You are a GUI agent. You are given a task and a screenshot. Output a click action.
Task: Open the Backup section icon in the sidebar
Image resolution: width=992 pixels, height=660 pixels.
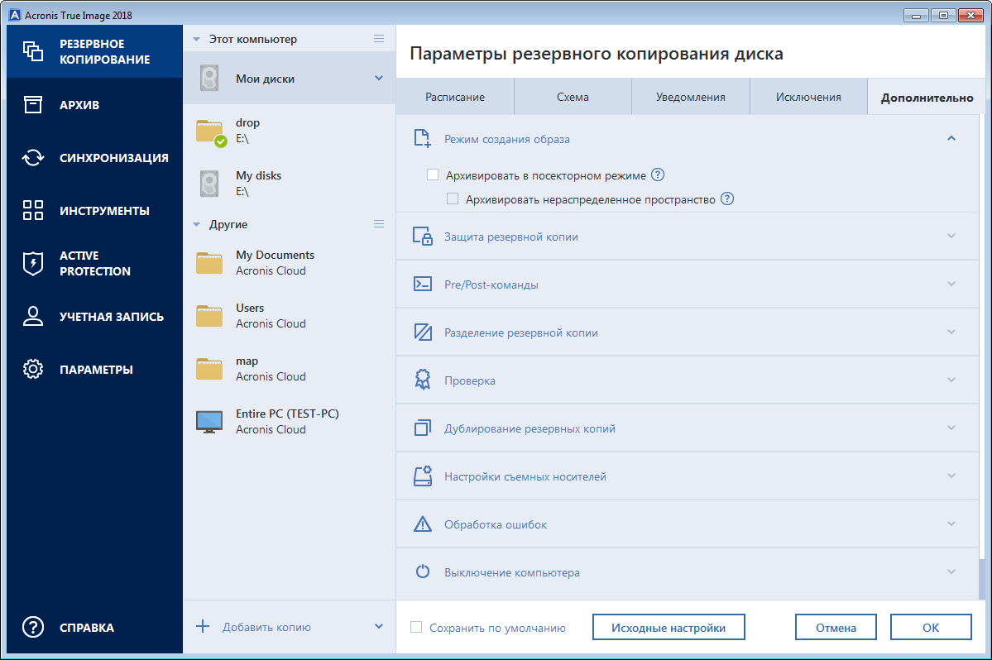pos(33,51)
